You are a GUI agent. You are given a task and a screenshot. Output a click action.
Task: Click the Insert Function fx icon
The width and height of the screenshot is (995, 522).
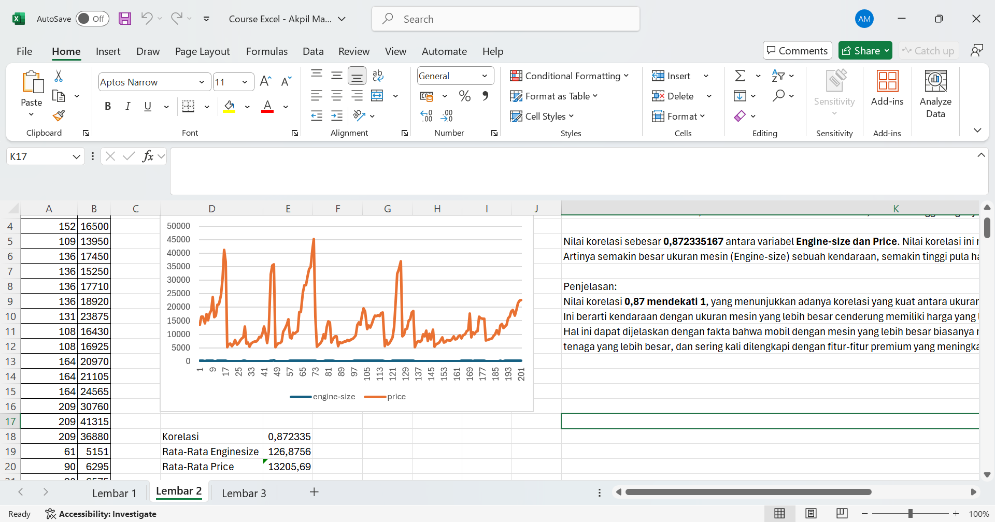click(x=148, y=156)
